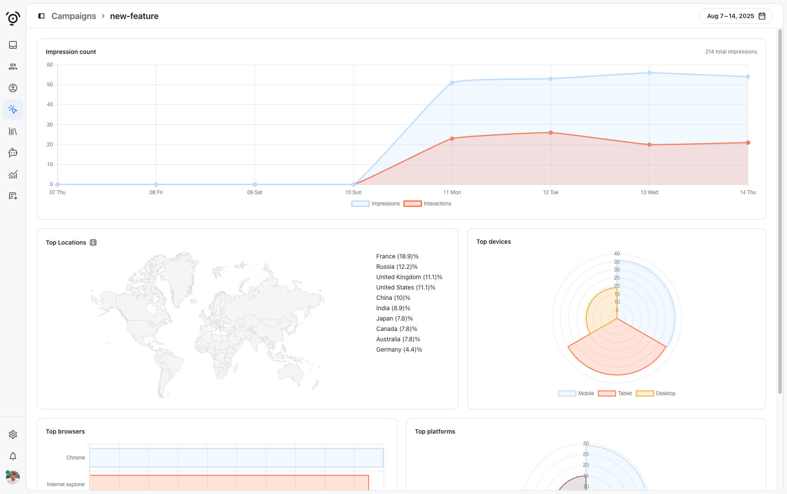Open the Inbox sidebar icon
Image resolution: width=787 pixels, height=494 pixels.
pyautogui.click(x=13, y=45)
